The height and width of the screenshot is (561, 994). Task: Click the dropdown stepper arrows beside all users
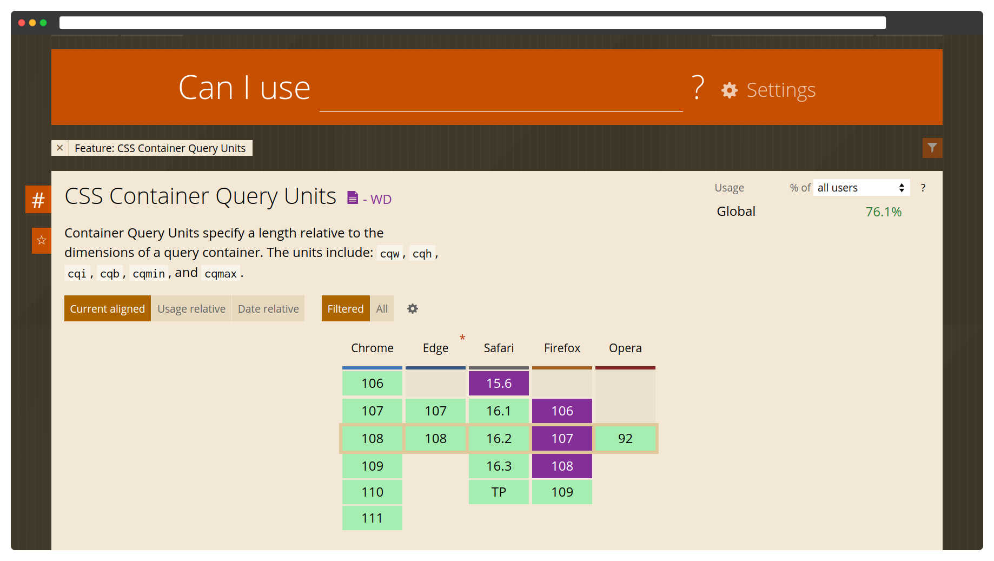pyautogui.click(x=901, y=187)
